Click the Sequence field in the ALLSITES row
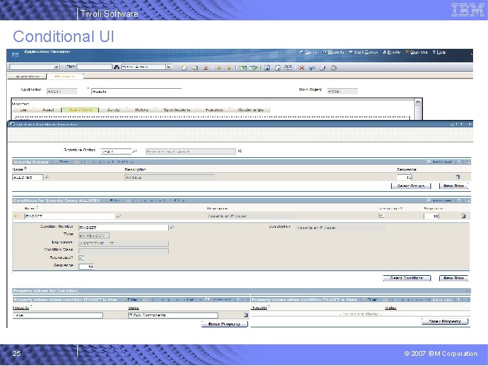The image size is (488, 366). coord(404,177)
